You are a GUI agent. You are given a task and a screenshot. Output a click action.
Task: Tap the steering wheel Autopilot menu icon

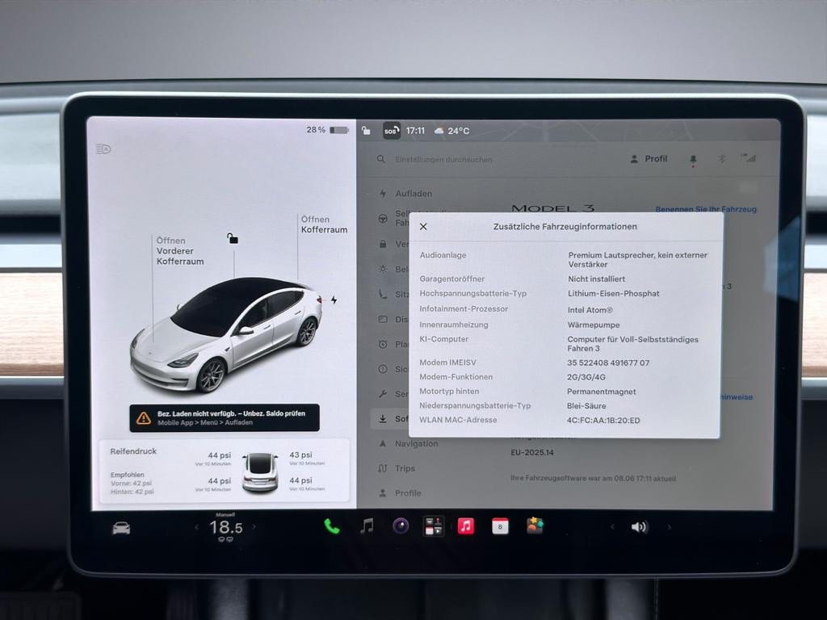(x=383, y=218)
